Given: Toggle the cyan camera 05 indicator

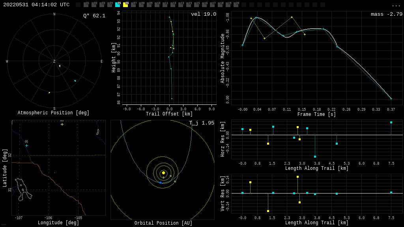Looking at the screenshot, I should click(118, 5).
